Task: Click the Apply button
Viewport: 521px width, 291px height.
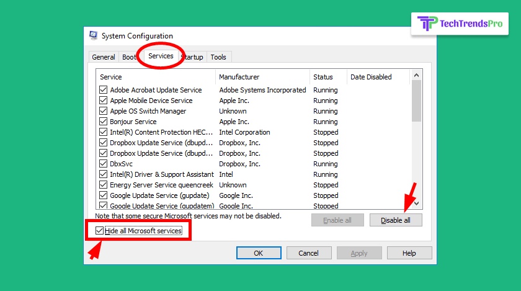Action: [x=359, y=253]
